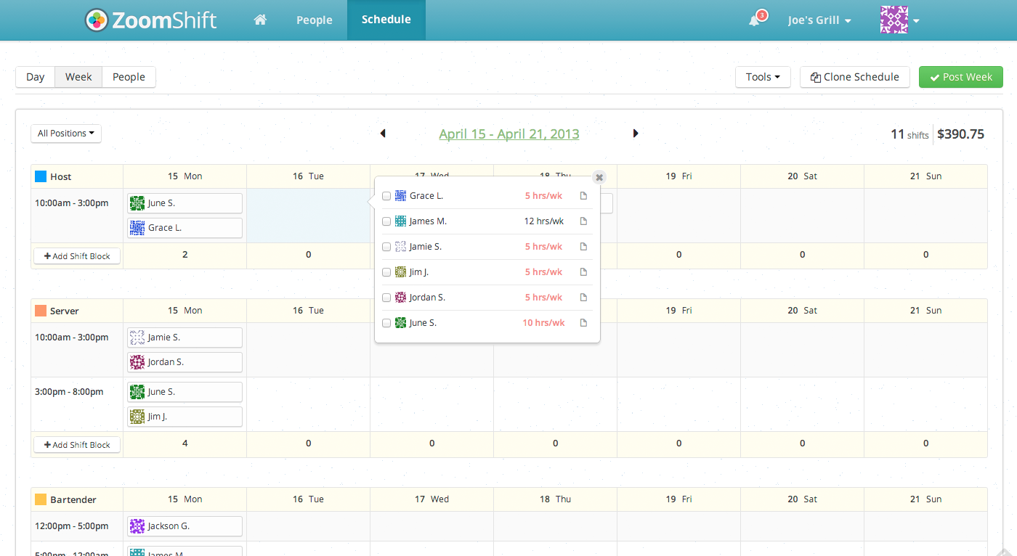The image size is (1017, 556).
Task: Open the Schedule tab in navigation bar
Action: coord(386,20)
